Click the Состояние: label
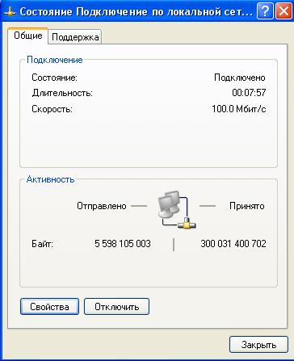The image size is (294, 361). 54,78
